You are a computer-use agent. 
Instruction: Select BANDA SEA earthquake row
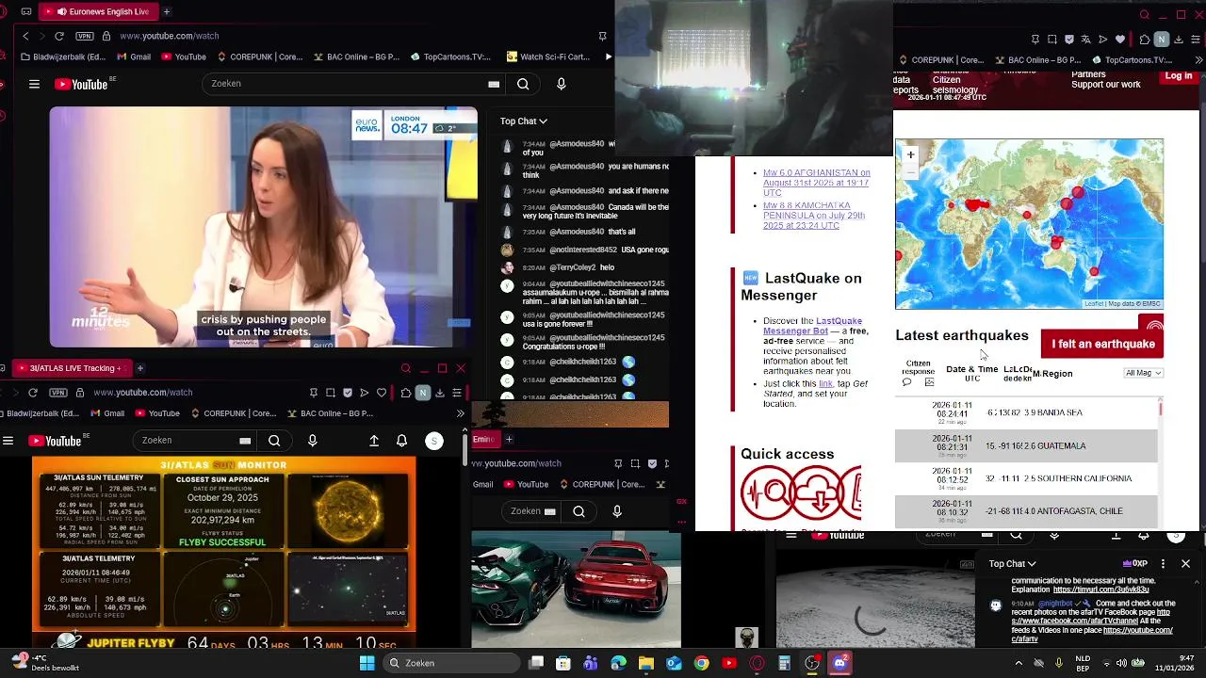click(x=1026, y=412)
